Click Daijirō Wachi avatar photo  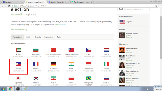pyautogui.click(x=122, y=58)
